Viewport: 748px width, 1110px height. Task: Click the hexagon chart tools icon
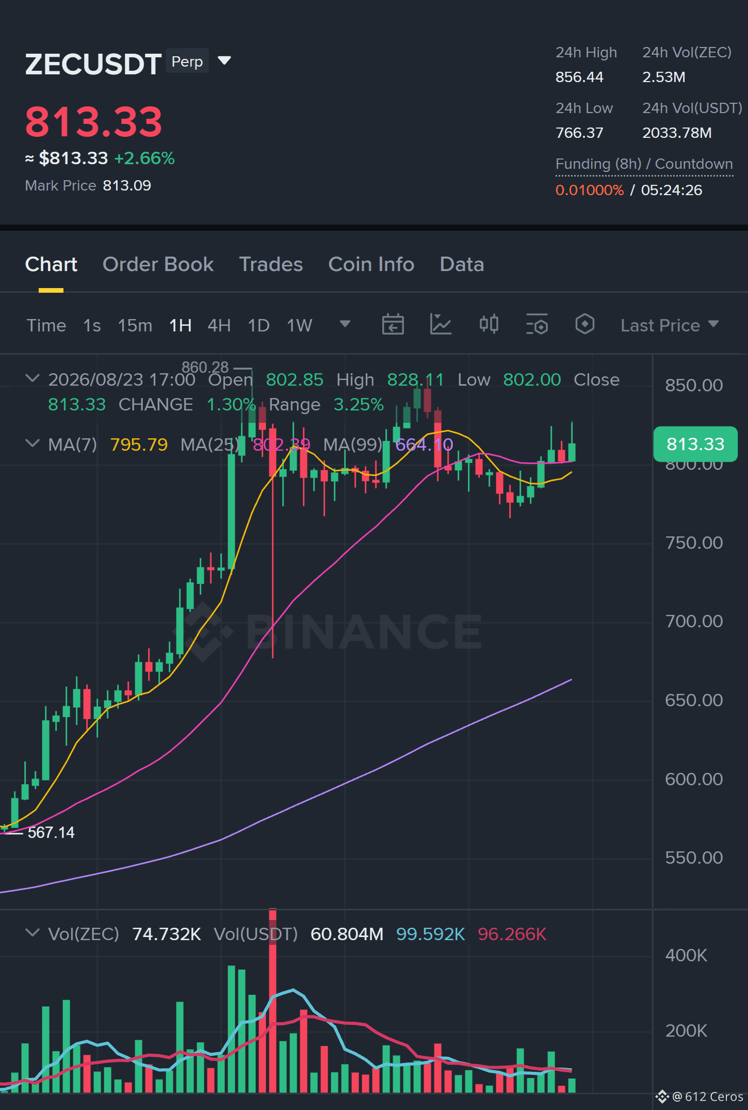pos(584,325)
